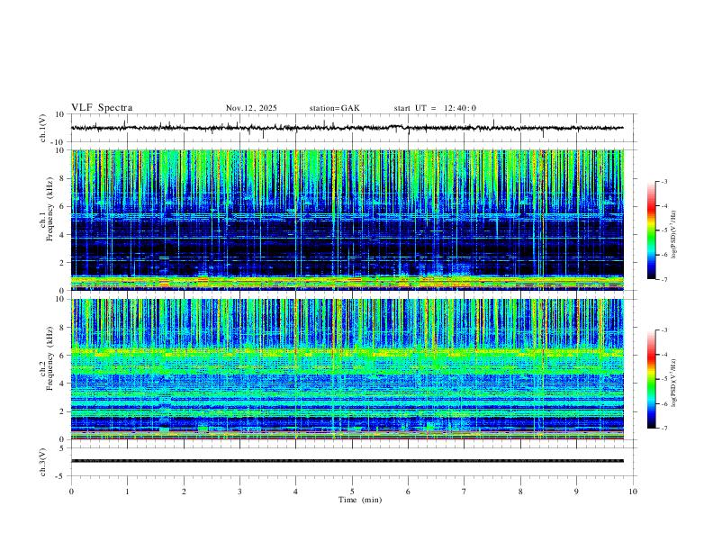Viewport: 713px width, 551px height.
Task: Click time axis tick label '8'
Action: 520,492
